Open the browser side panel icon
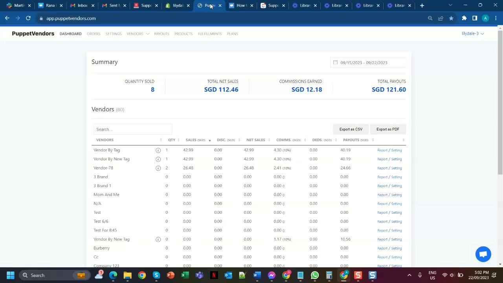 [475, 18]
